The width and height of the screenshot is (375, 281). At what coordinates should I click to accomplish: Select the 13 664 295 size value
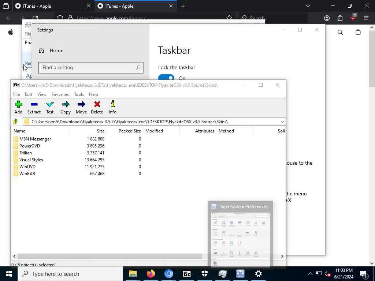point(94,160)
